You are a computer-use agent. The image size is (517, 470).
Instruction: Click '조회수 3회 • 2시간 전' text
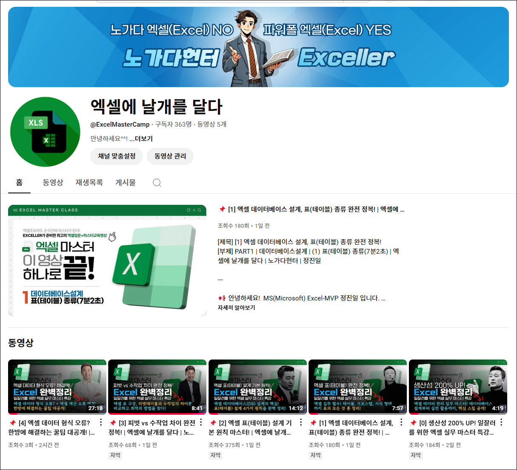[34, 445]
